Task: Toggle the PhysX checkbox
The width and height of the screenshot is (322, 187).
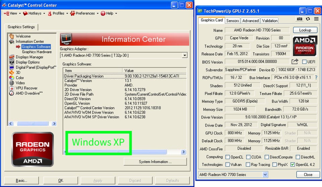Action: pos(274,165)
